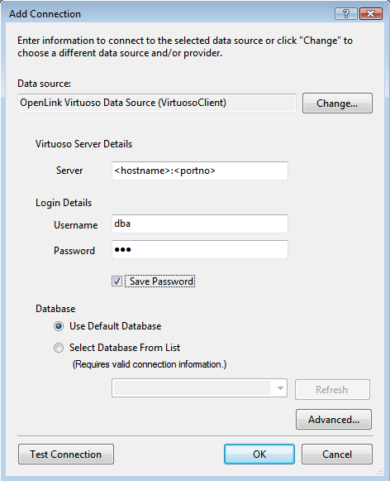The width and height of the screenshot is (390, 481).
Task: Click the resize grip at dialog corner
Action: point(379,471)
